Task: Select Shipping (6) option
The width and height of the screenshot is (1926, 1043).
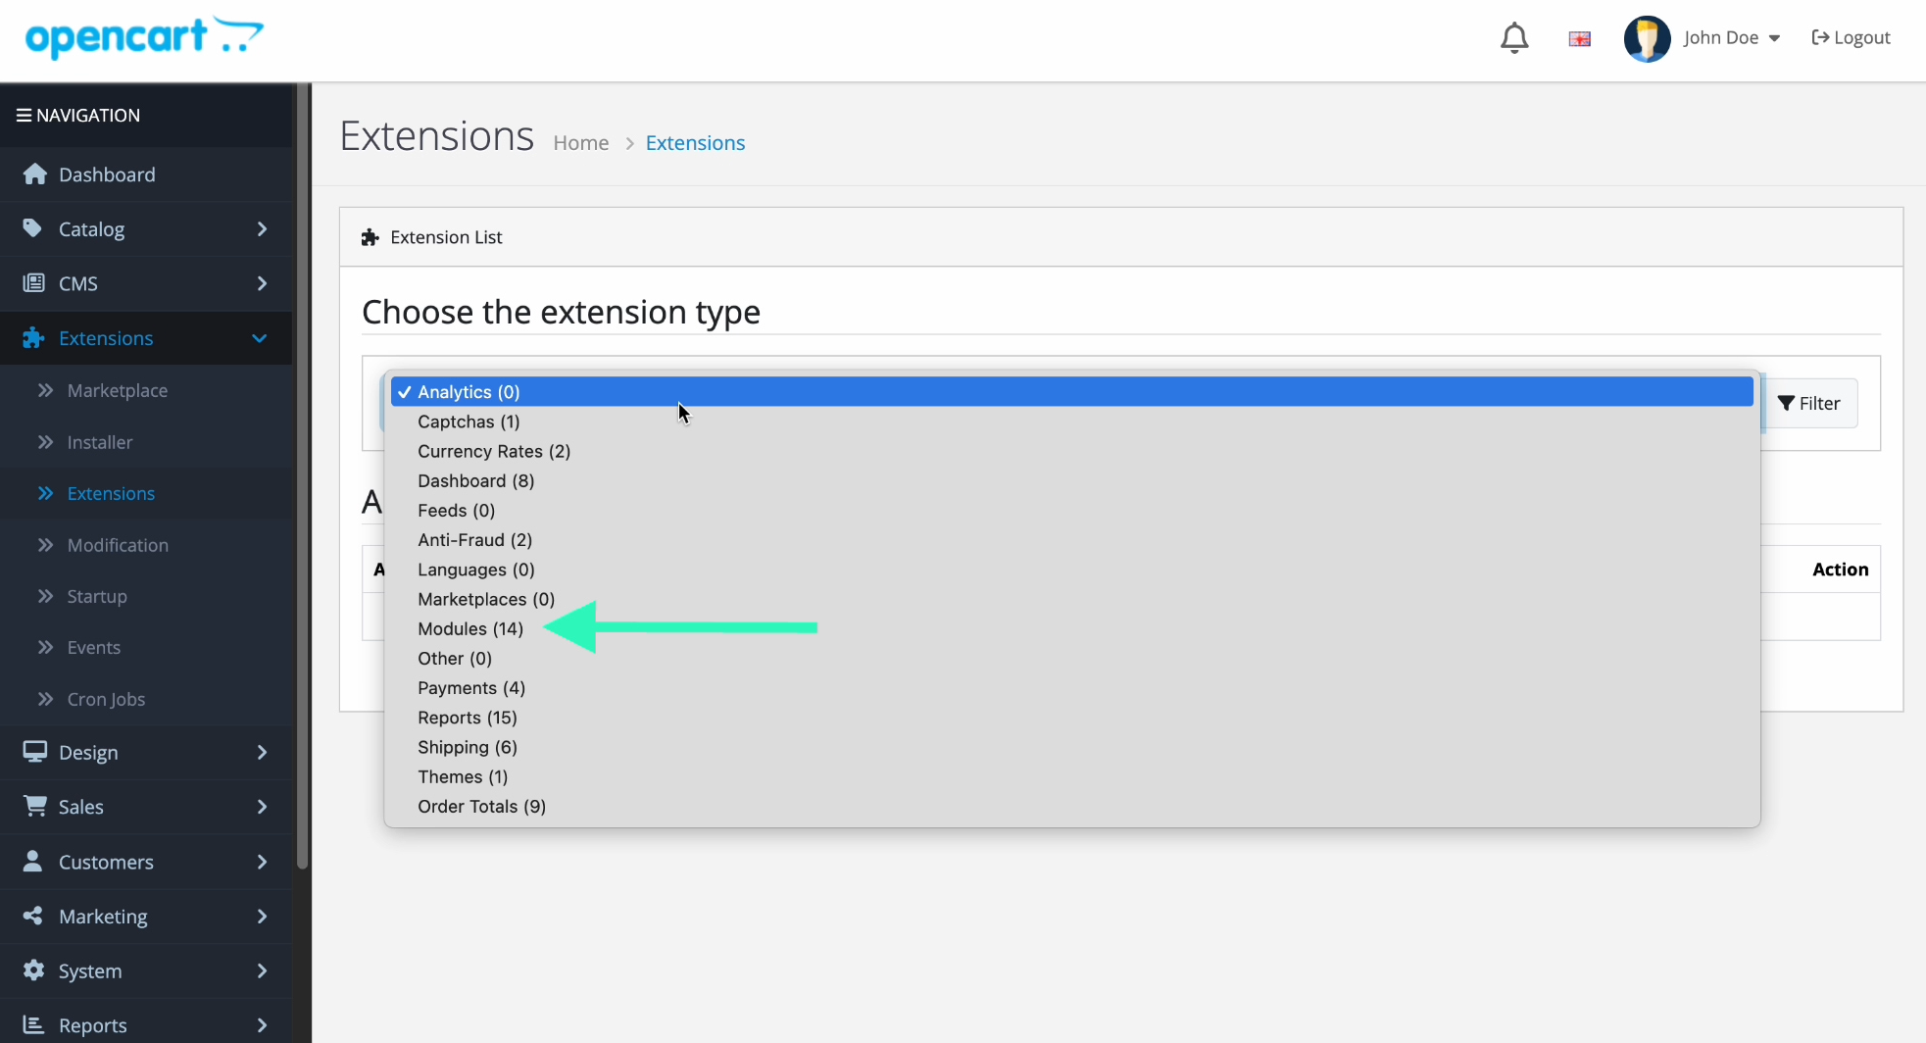Action: (x=1072, y=747)
